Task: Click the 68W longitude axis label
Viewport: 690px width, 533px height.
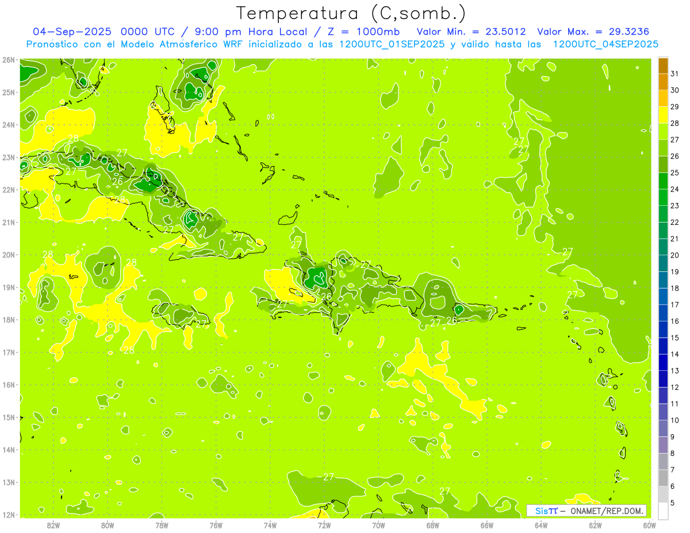Action: tap(433, 525)
